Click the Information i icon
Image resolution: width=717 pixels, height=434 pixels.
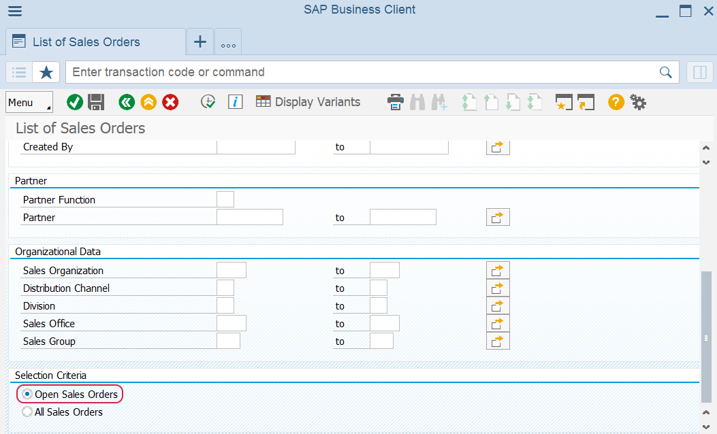235,102
